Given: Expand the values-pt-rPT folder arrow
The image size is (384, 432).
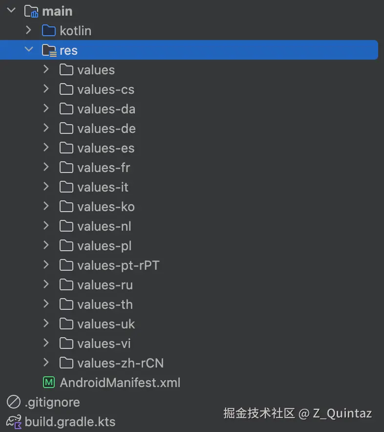Looking at the screenshot, I should [46, 265].
